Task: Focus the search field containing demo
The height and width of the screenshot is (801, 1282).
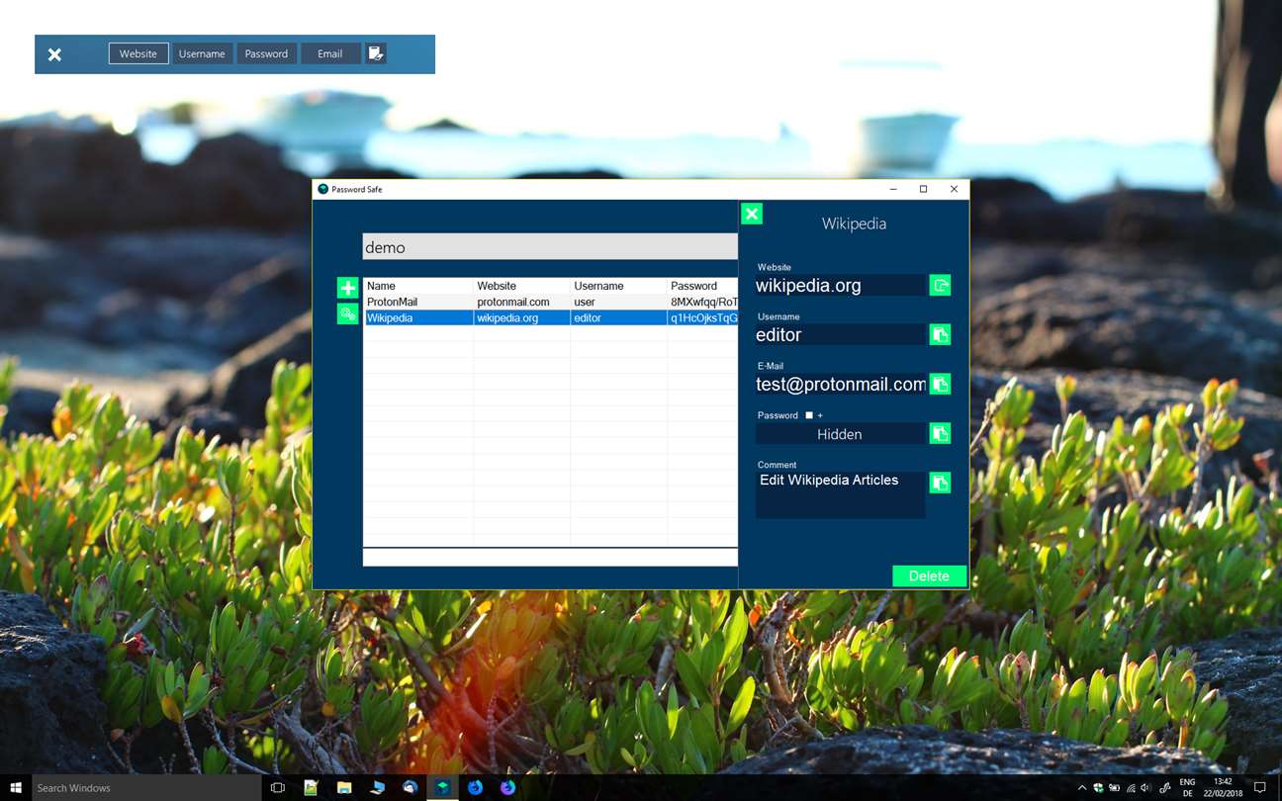Action: [550, 247]
